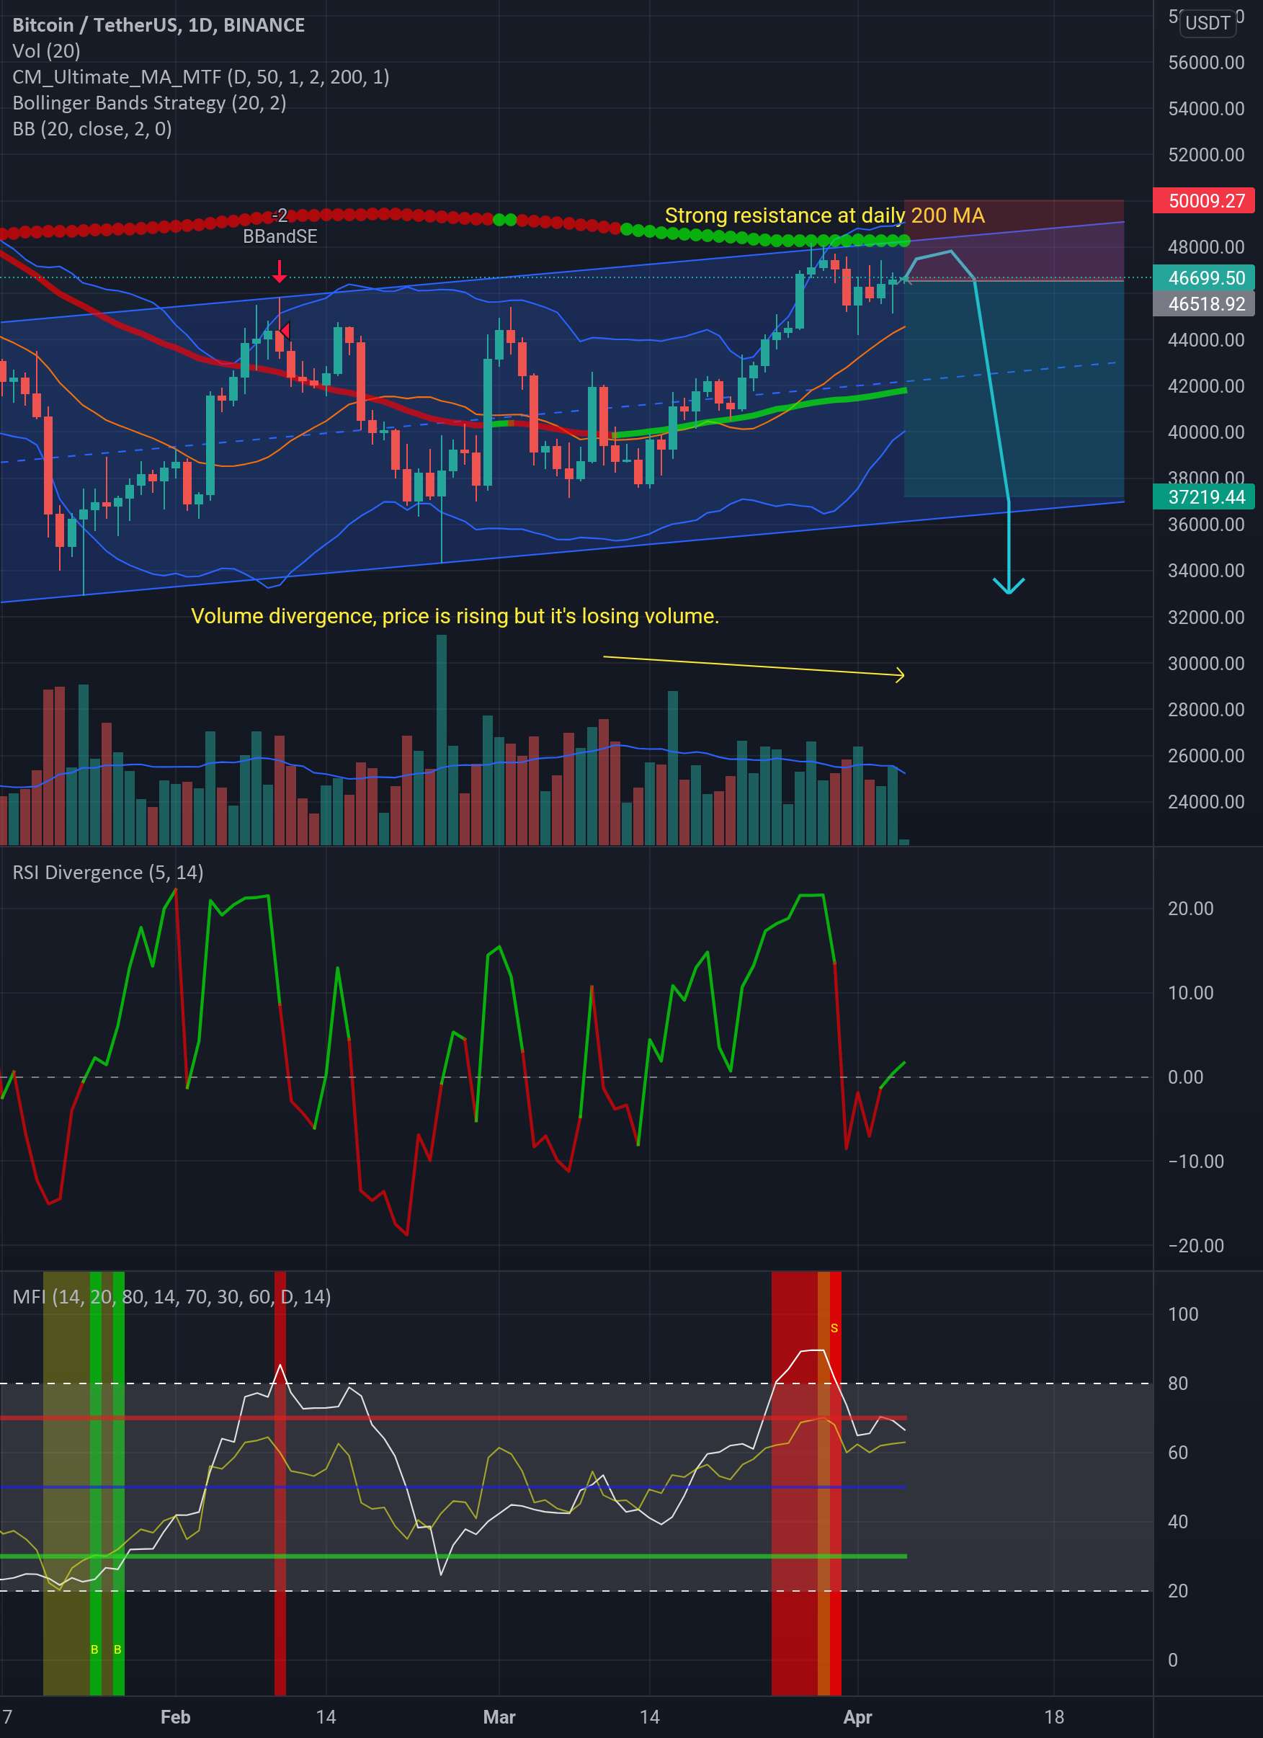This screenshot has height=1738, width=1263.
Task: Select the Vol (20) indicator label
Action: [46, 51]
